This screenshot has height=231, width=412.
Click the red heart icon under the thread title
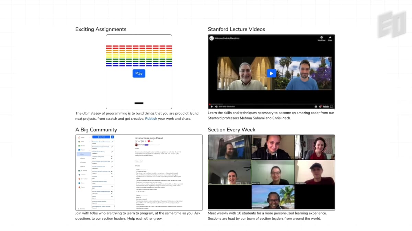coord(149,141)
